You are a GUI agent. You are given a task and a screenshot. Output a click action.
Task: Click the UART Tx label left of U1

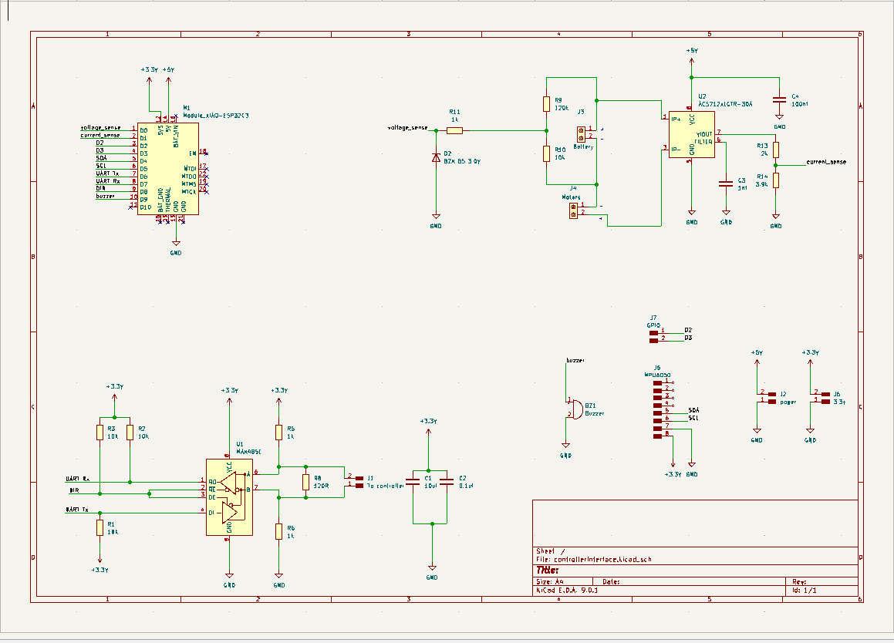tap(77, 510)
